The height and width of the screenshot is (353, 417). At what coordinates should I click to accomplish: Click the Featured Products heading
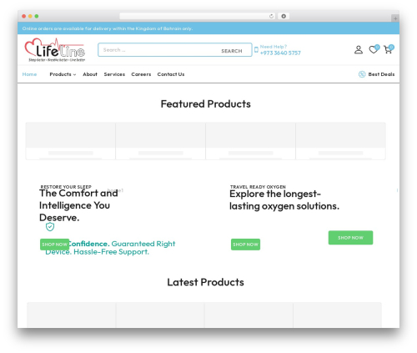[x=205, y=104]
